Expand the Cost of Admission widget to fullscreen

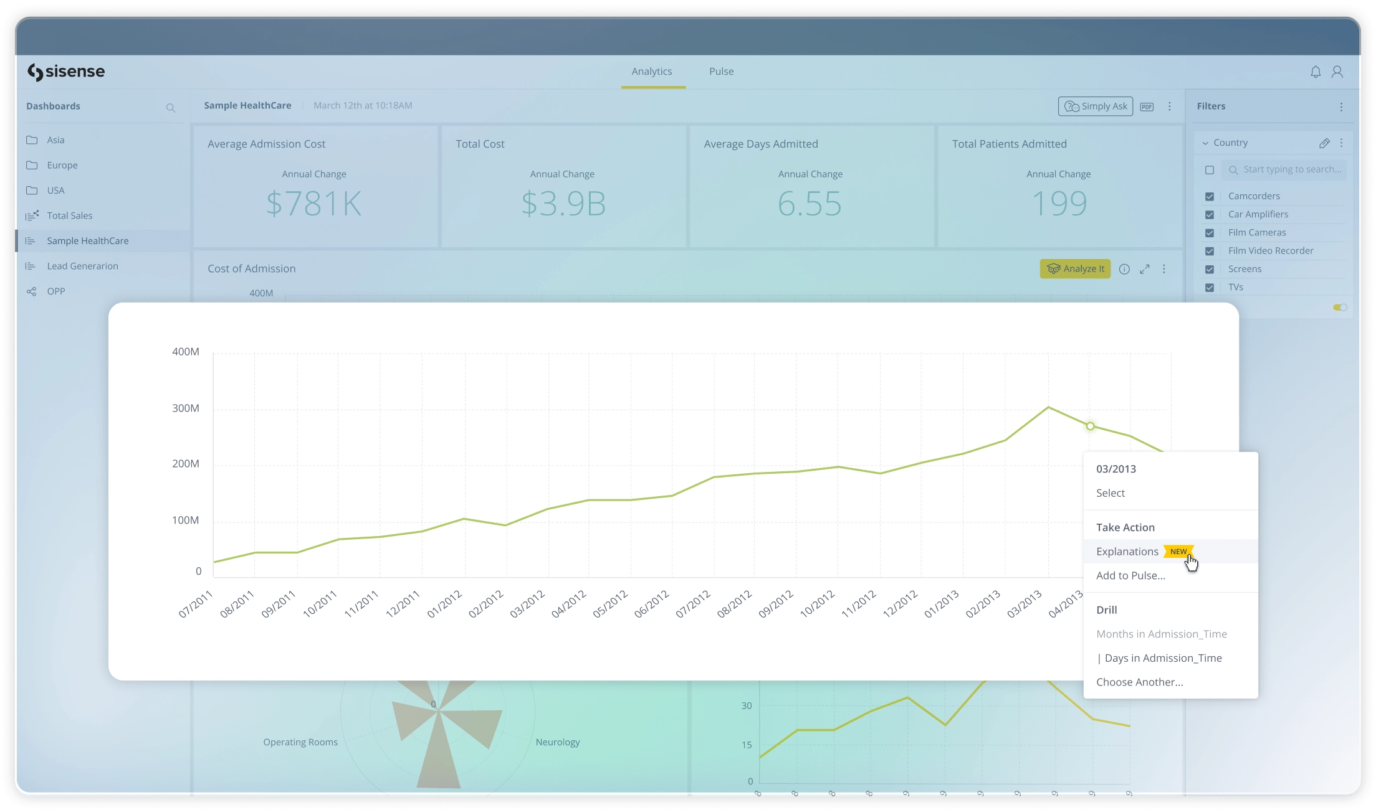coord(1145,268)
